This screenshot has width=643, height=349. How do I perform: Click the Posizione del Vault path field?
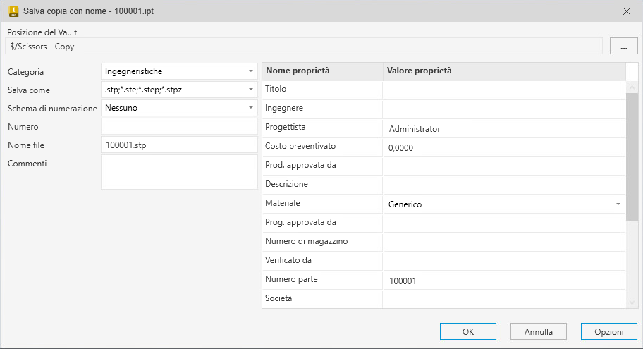pyautogui.click(x=303, y=47)
